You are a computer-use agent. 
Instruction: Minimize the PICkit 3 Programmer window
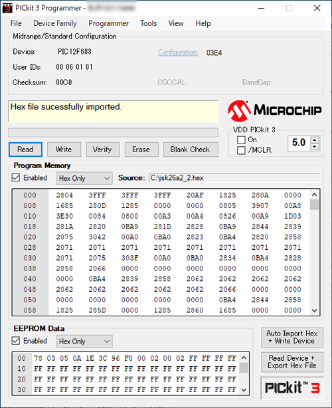click(x=262, y=8)
